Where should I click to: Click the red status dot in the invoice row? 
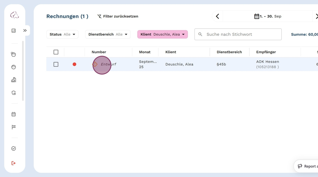(74, 64)
